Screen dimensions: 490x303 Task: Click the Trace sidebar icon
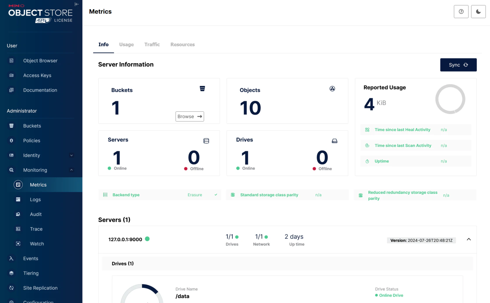[18, 229]
